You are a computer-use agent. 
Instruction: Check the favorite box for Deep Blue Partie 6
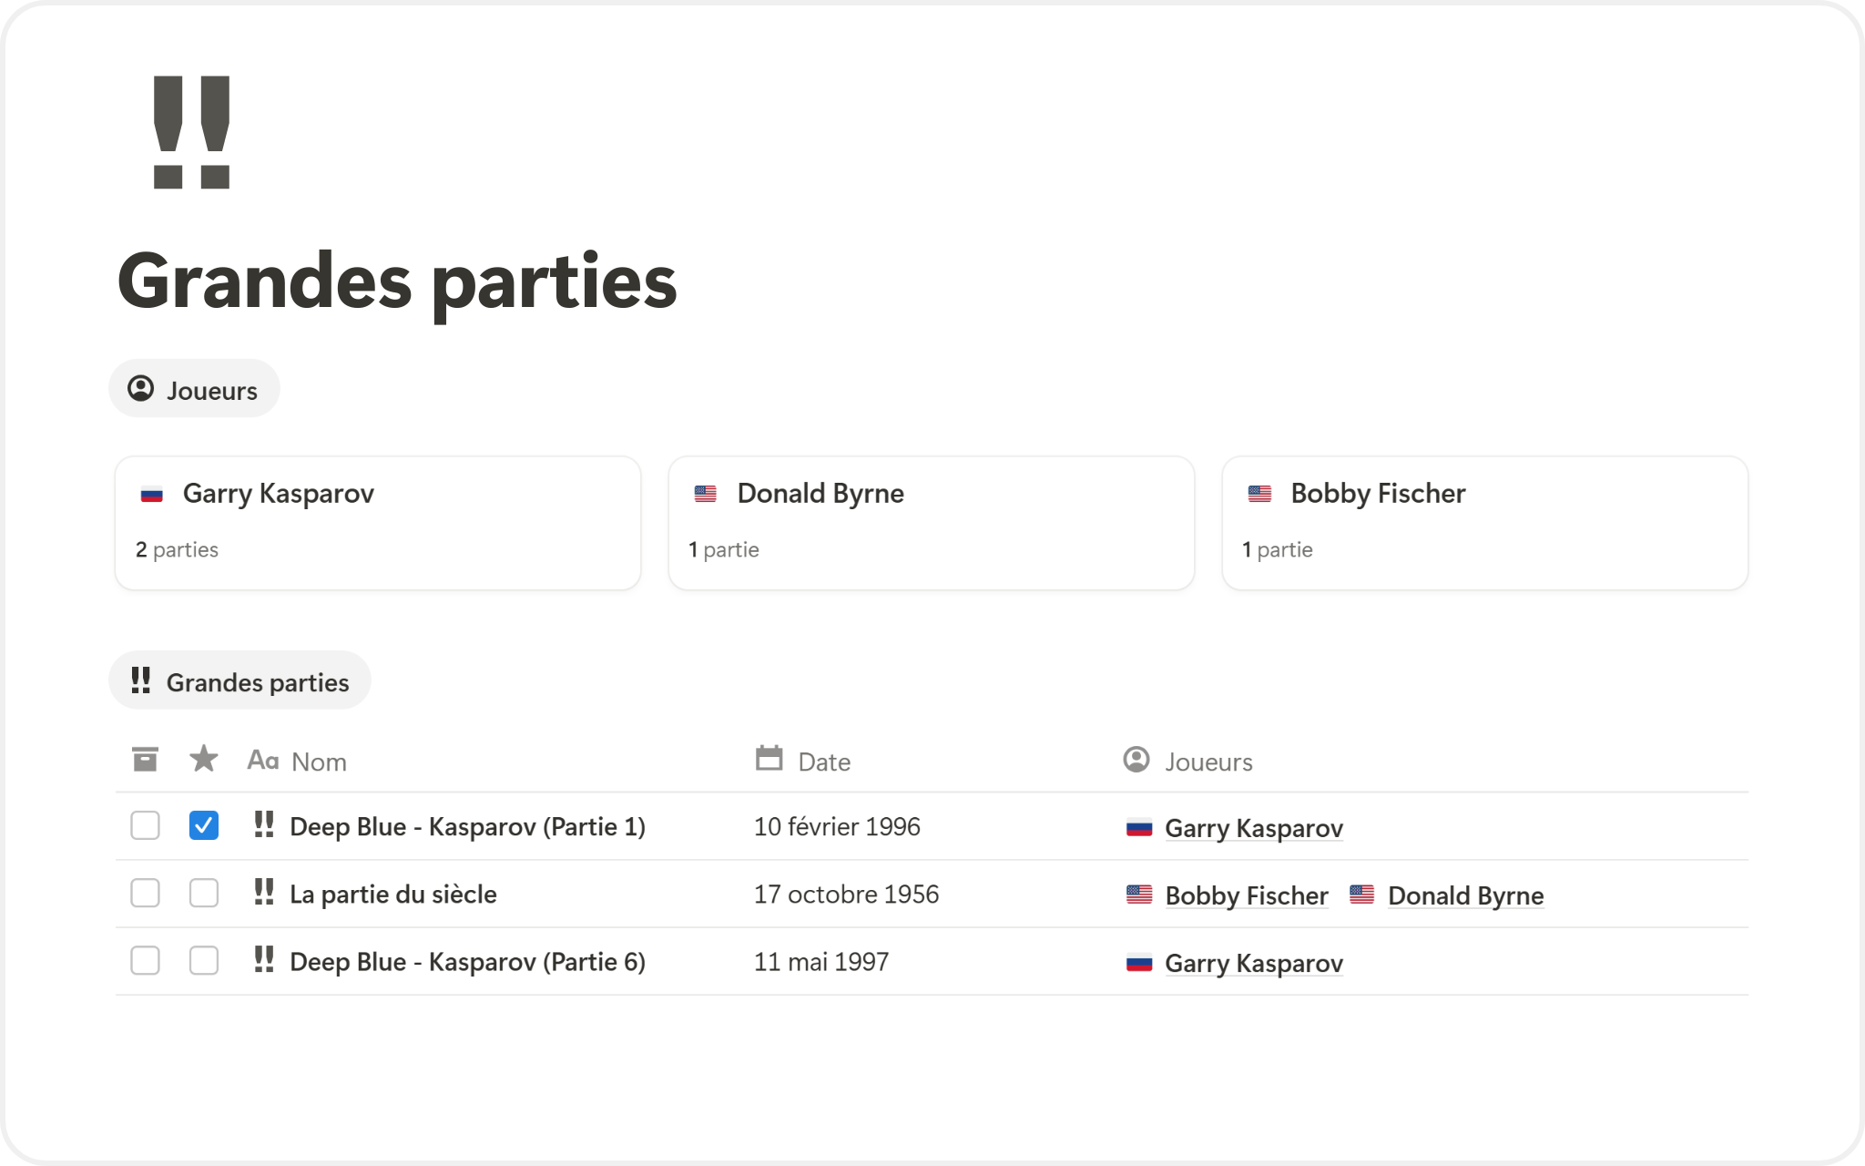click(x=204, y=960)
